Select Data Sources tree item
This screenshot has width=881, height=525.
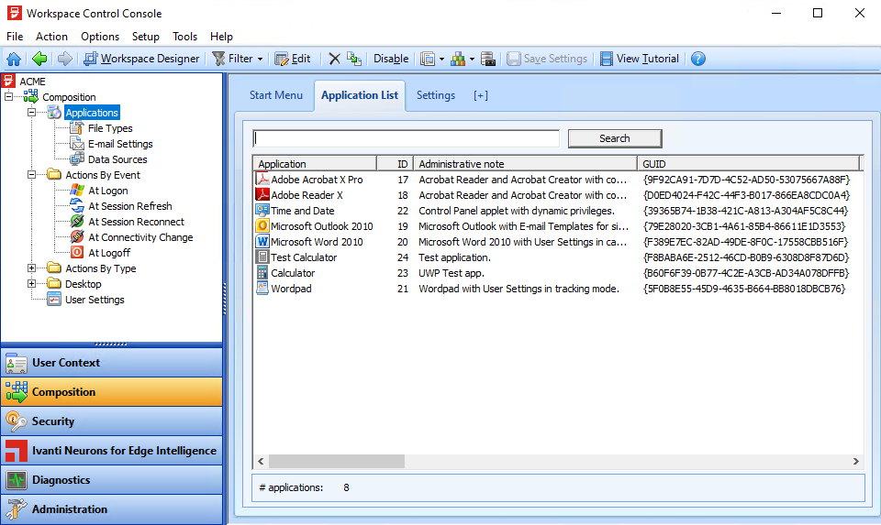117,159
